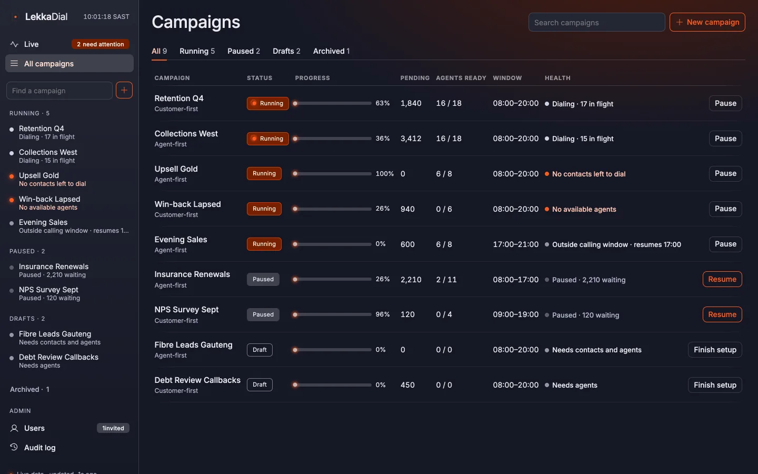Select Collections West in the sidebar
The image size is (758, 474).
click(69, 156)
